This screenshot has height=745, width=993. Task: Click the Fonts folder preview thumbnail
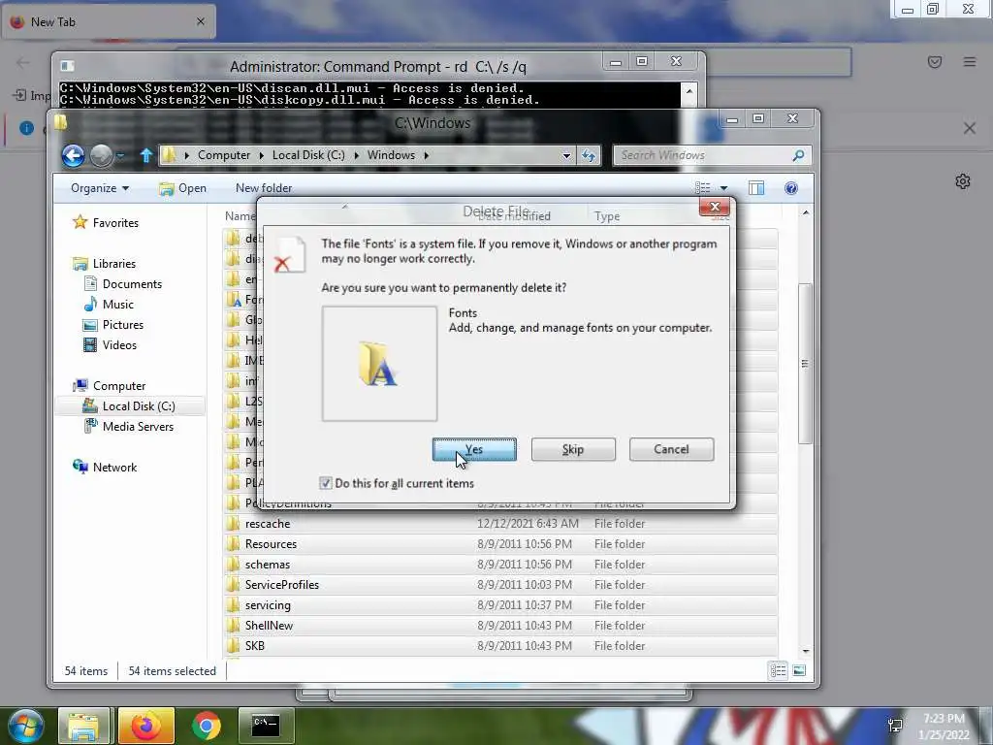(x=379, y=364)
